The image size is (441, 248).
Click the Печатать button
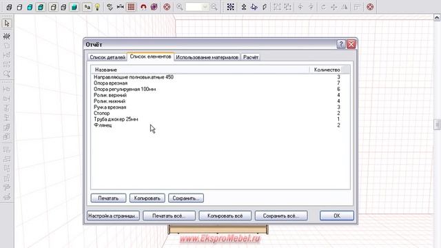(108, 198)
